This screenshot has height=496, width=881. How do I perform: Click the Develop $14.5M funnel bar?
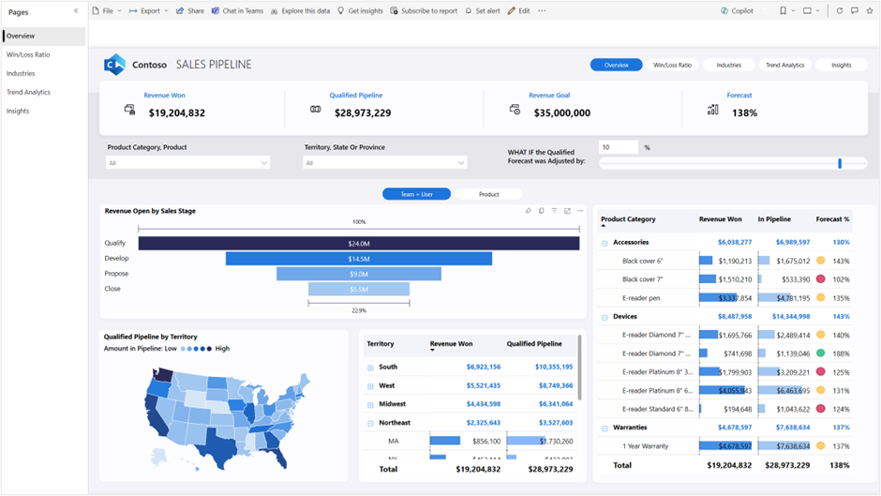point(358,259)
